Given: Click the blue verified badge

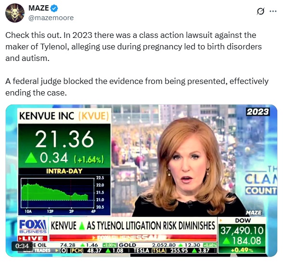Looking at the screenshot, I should (x=54, y=8).
